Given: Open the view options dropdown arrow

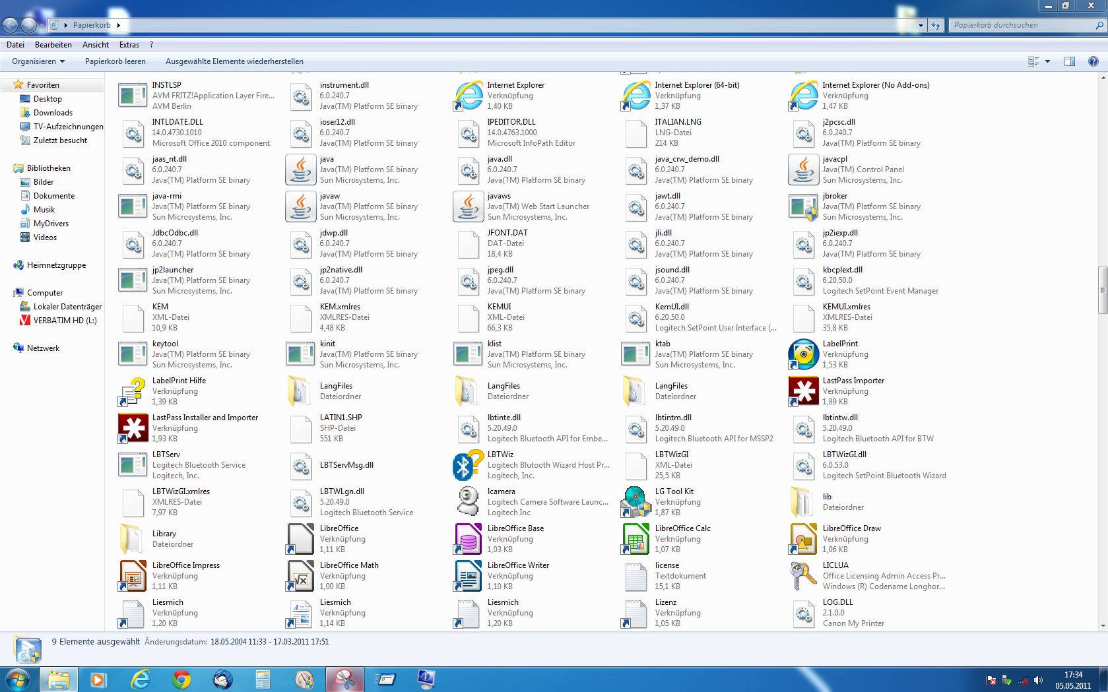Looking at the screenshot, I should pos(1047,61).
